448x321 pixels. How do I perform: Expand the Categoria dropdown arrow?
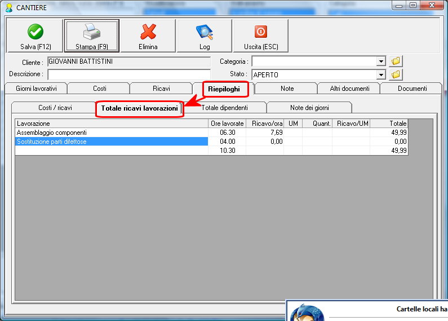[x=381, y=61]
